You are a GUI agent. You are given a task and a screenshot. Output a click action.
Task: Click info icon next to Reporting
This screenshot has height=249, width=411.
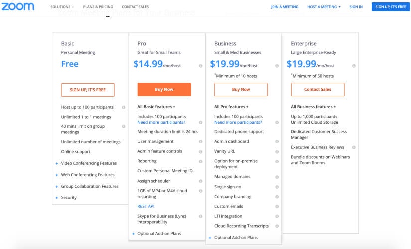point(201,161)
